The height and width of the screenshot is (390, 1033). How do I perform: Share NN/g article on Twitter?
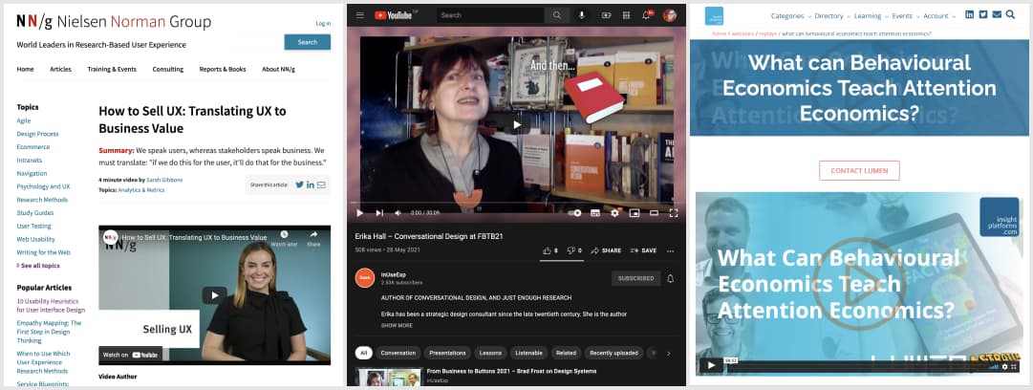(x=299, y=184)
